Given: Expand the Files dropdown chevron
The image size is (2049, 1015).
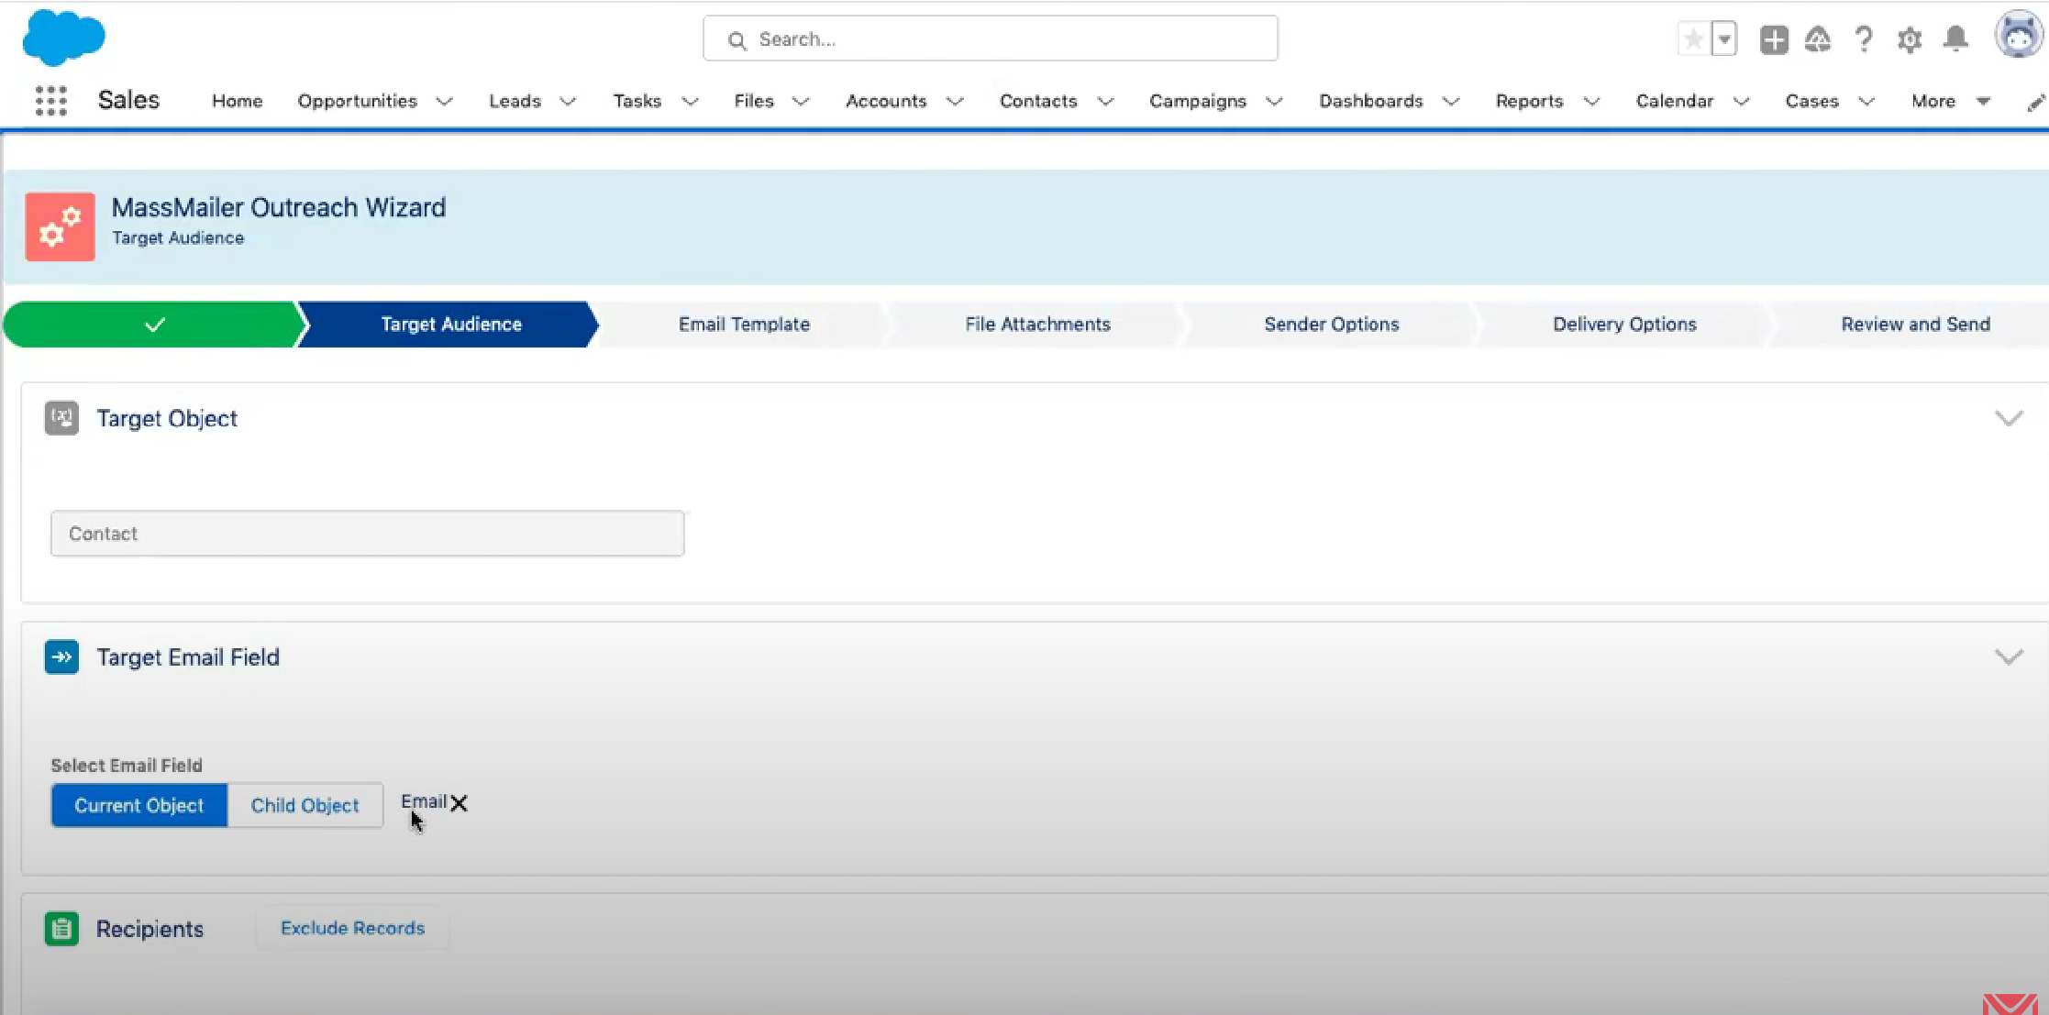Looking at the screenshot, I should point(801,102).
